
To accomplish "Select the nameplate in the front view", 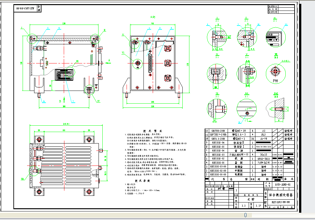I will (64, 75).
